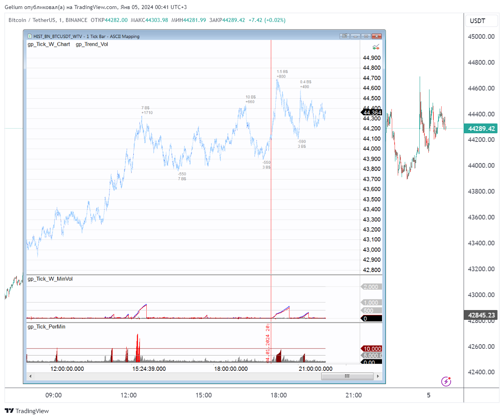Minimize the HIST_BN_BTCUSDT_WTV chart window
The height and width of the screenshot is (419, 504).
(356, 36)
